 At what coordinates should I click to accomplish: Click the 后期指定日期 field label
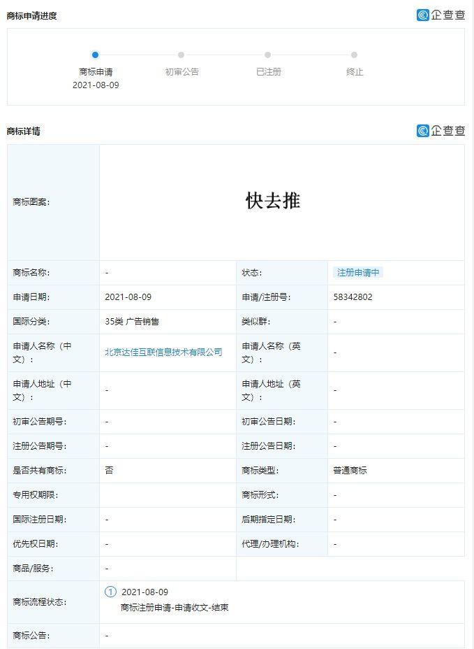(269, 519)
